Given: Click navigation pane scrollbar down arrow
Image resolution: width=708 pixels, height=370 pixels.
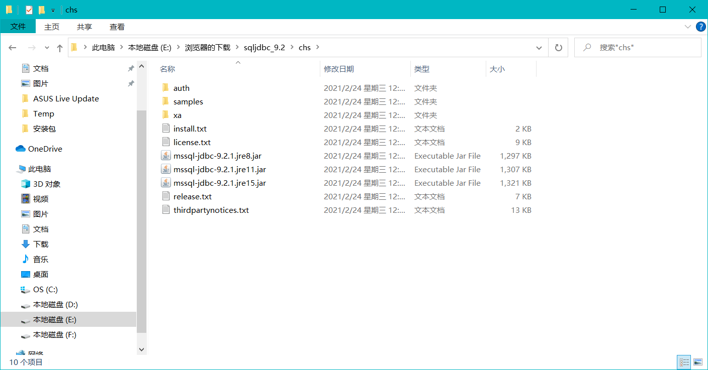Looking at the screenshot, I should [141, 349].
